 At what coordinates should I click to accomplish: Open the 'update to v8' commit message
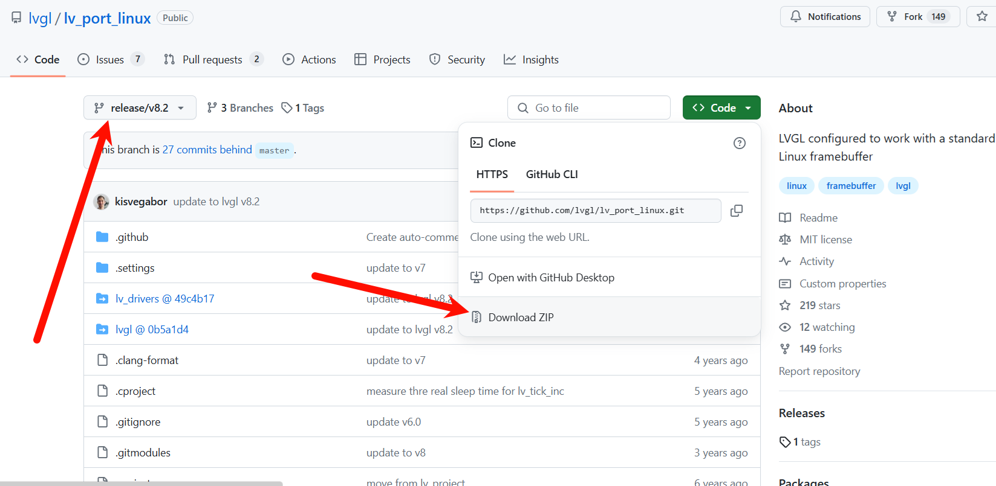pyautogui.click(x=396, y=453)
